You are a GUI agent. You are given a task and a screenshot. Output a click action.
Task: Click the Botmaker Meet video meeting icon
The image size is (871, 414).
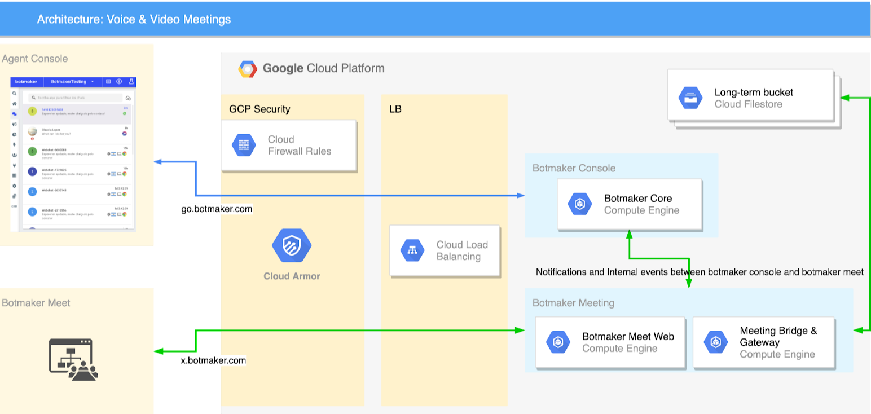pyautogui.click(x=73, y=359)
